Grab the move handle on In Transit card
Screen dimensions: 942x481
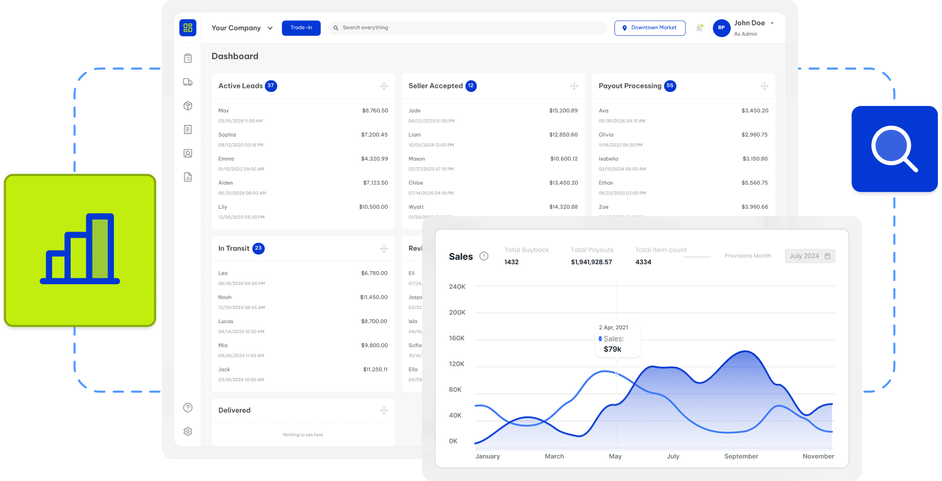[384, 249]
